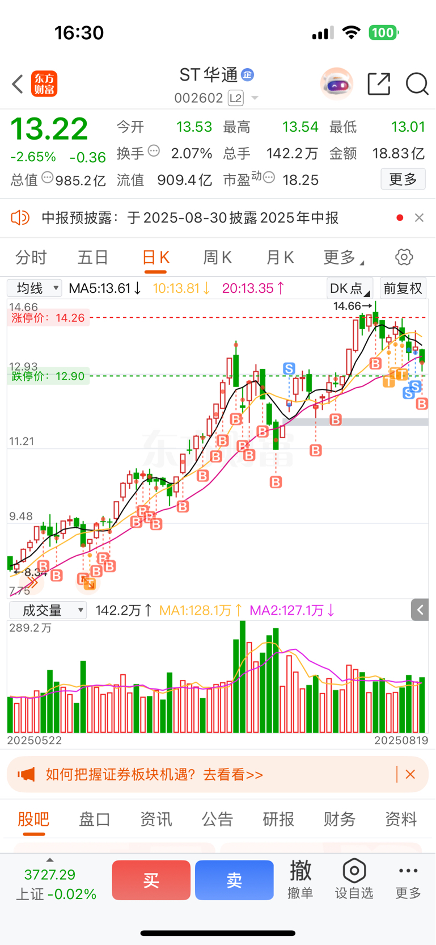Switch to 研报 tab

(x=278, y=819)
